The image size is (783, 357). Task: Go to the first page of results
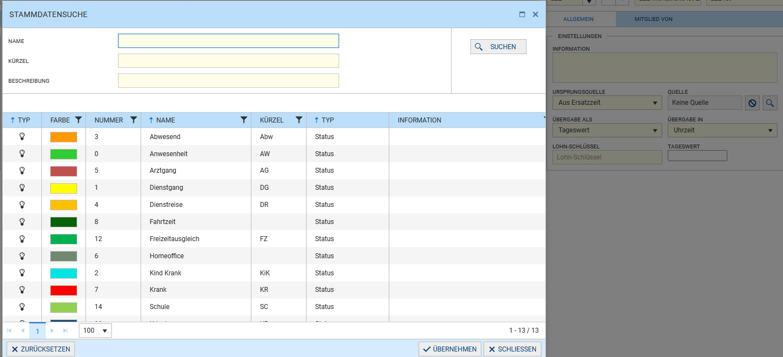[x=9, y=331]
